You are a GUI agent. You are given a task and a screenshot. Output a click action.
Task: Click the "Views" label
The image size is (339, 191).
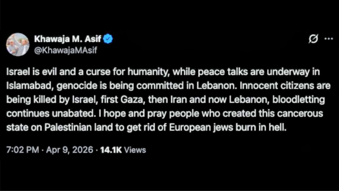tap(135, 150)
